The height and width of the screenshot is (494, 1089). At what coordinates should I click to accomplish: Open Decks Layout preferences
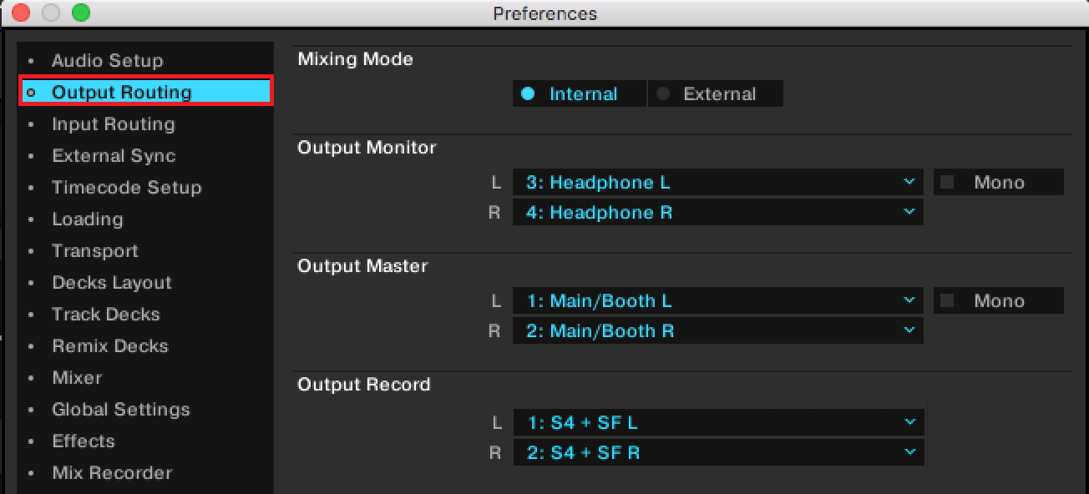click(x=111, y=283)
